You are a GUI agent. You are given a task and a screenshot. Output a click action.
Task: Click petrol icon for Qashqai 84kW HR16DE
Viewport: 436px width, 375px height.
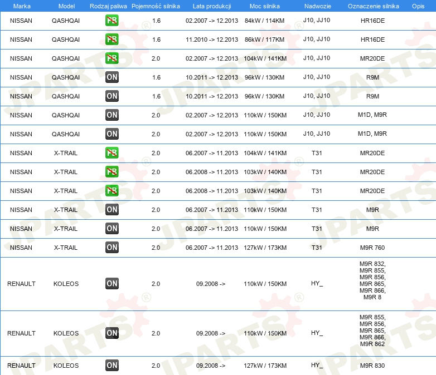click(112, 21)
